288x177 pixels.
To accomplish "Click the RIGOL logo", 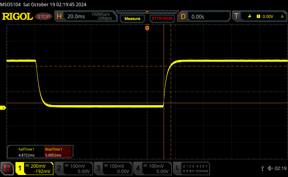I will tap(17, 17).
